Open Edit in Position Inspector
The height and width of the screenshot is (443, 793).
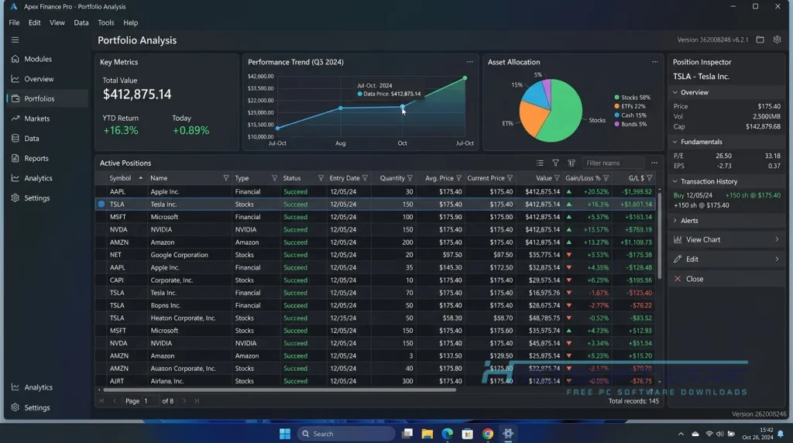pos(726,259)
